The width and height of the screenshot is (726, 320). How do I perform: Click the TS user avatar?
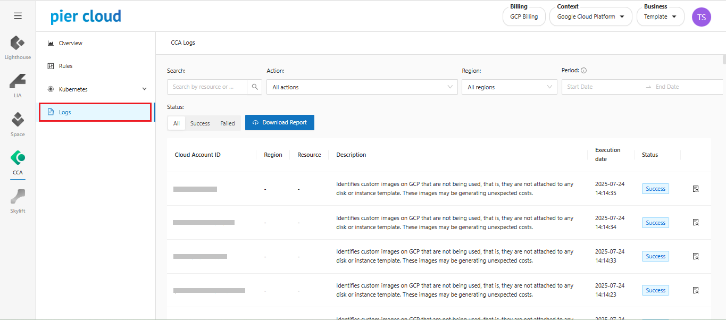pos(701,17)
